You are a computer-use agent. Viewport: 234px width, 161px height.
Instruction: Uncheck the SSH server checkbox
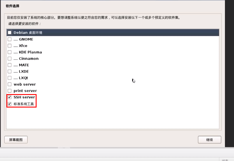pos(10,97)
